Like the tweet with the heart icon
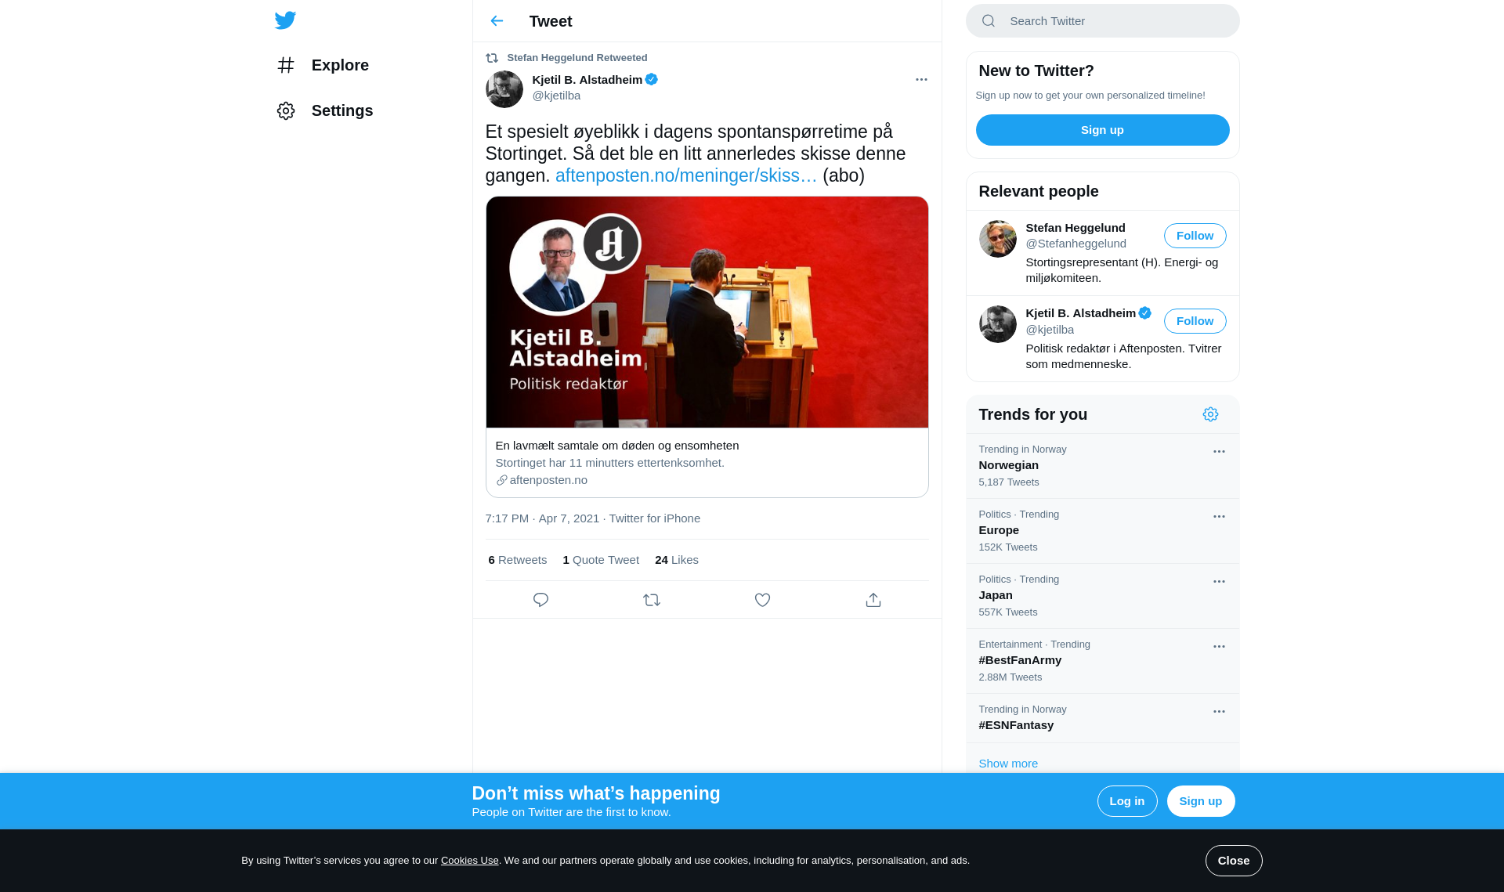Screen dimensions: 1504x892 point(762,600)
